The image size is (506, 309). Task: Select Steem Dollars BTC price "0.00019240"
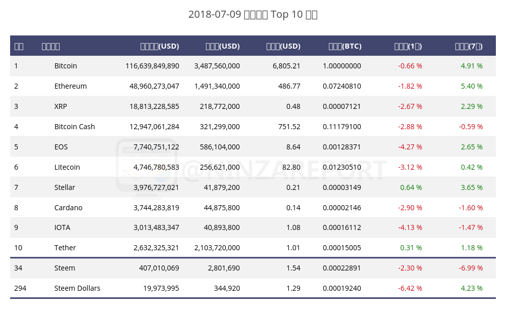coord(342,288)
